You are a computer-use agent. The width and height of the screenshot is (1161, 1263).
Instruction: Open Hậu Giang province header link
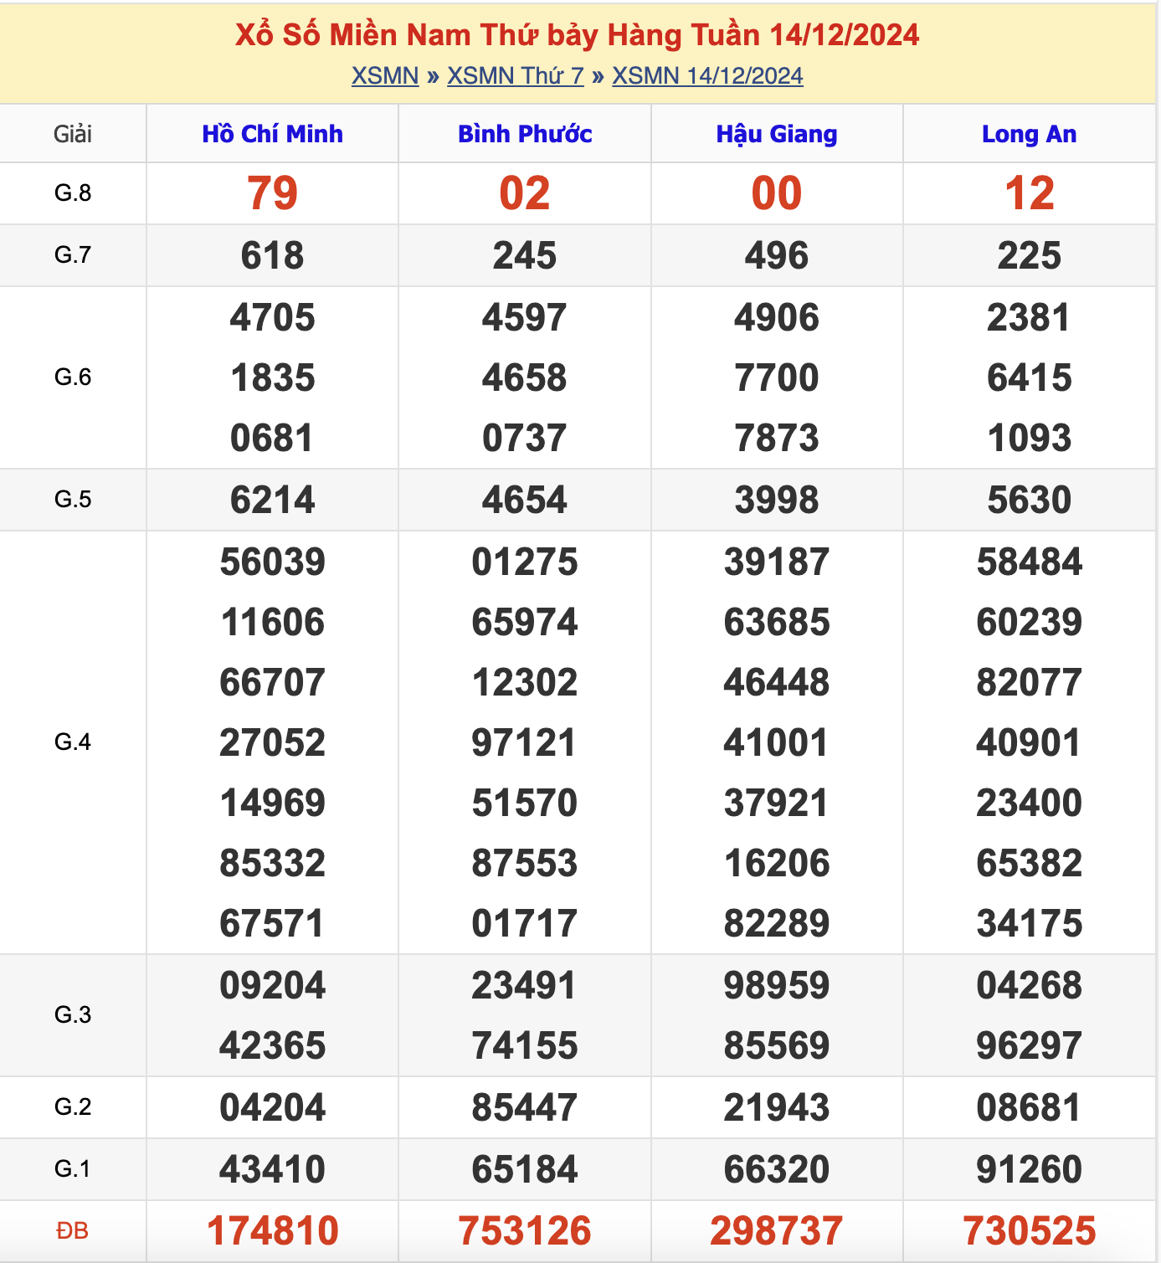(777, 134)
